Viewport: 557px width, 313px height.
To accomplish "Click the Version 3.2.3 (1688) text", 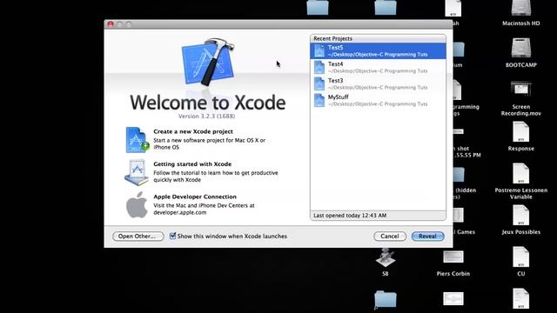I will [206, 116].
